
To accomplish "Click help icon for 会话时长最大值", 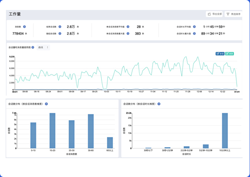I will (194, 34).
